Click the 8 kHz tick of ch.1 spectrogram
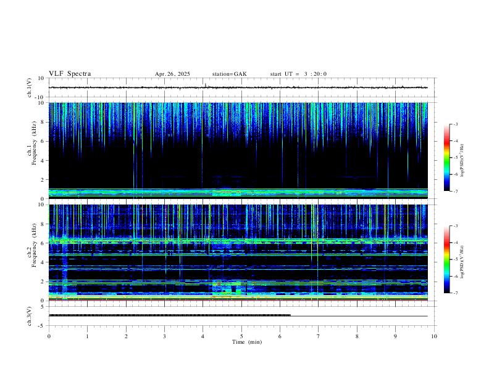 point(43,122)
